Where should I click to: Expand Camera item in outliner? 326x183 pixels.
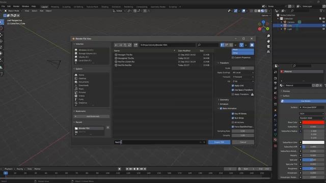coord(282,22)
